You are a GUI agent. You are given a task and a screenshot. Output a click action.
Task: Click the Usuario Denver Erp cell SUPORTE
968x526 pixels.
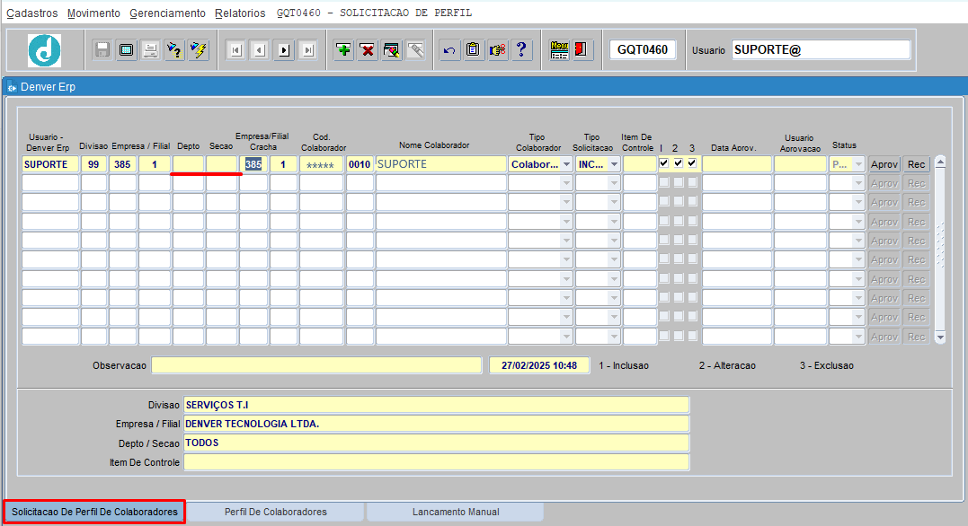(x=50, y=164)
